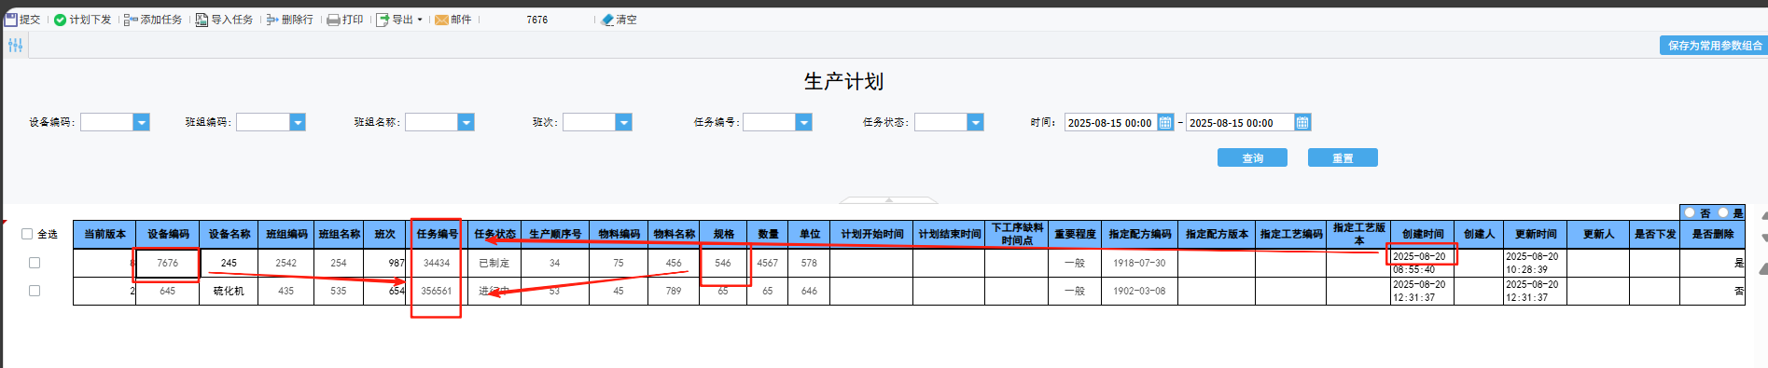The height and width of the screenshot is (368, 1768).
Task: Tick the checkbox for the 硫化机 row
Action: point(35,291)
